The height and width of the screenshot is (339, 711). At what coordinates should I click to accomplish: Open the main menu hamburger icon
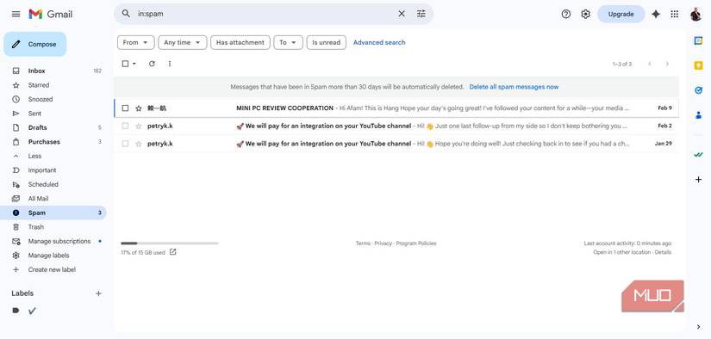(16, 14)
